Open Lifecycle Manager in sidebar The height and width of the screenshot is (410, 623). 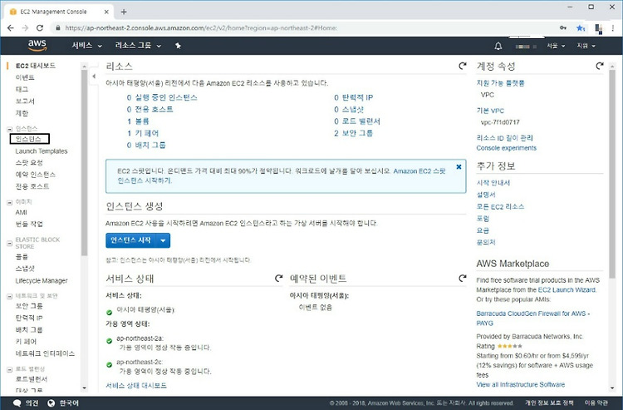(x=42, y=281)
